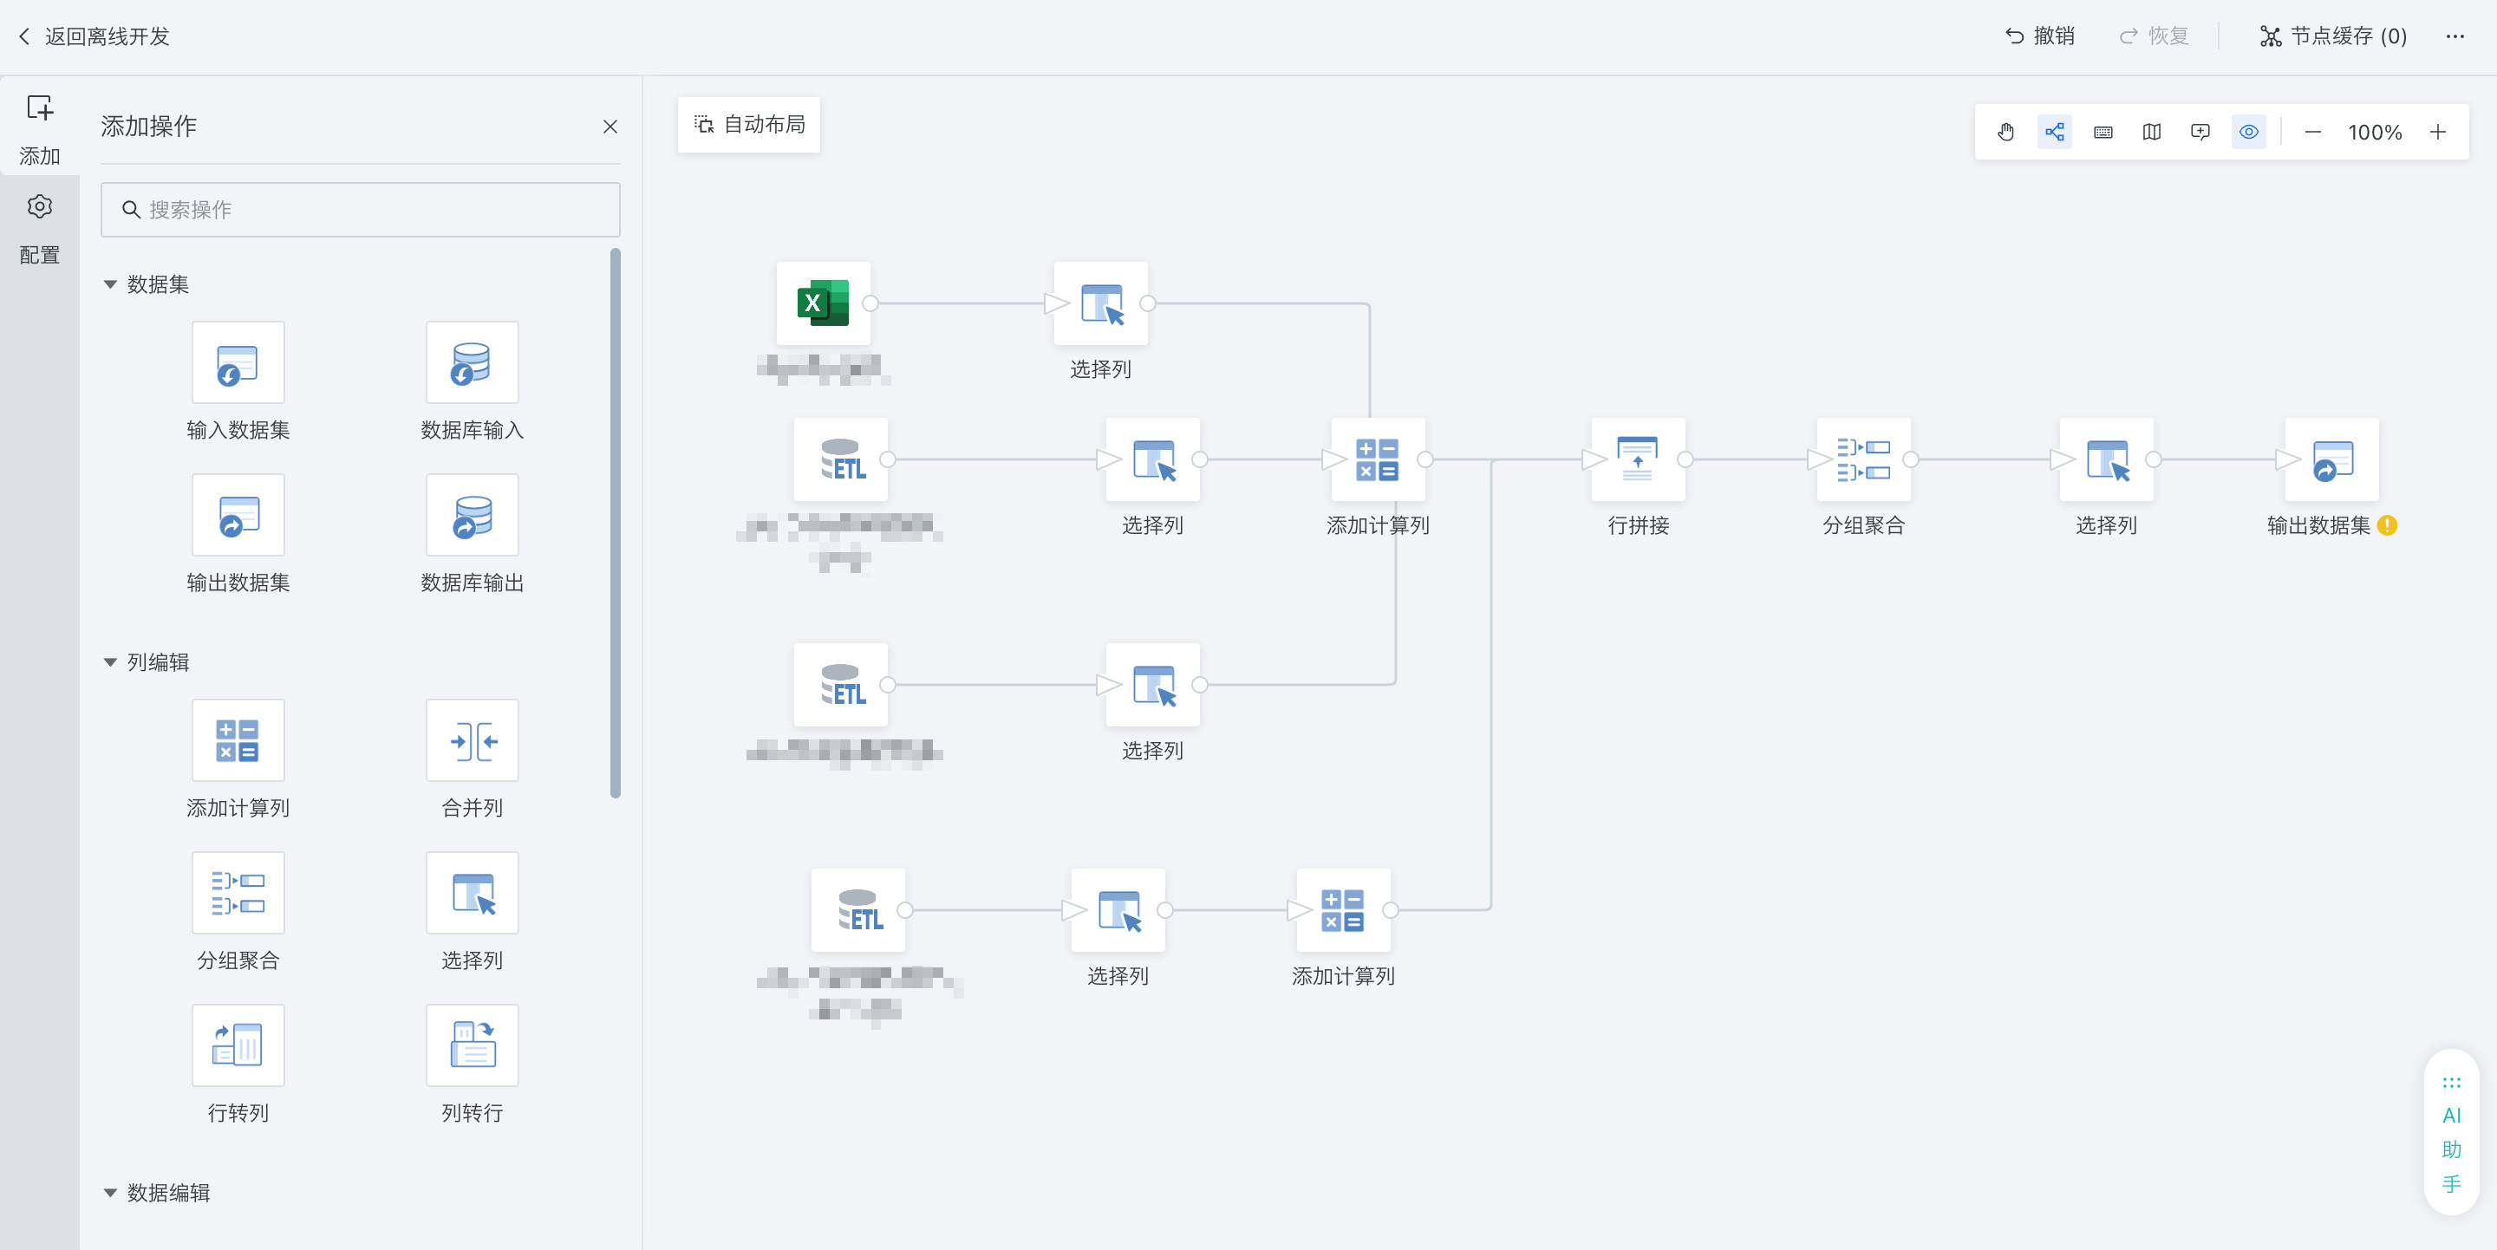Collapse the 数据编辑 section
Screen dimensions: 2497x1250
point(109,1192)
